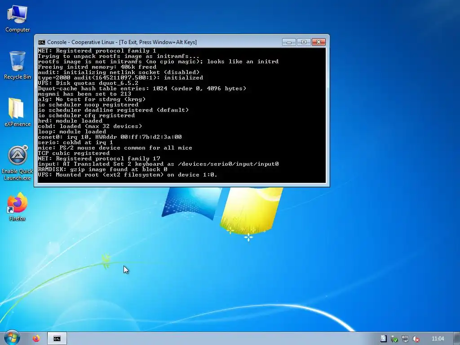Minimize the Cooperative Linux console window

(x=289, y=42)
